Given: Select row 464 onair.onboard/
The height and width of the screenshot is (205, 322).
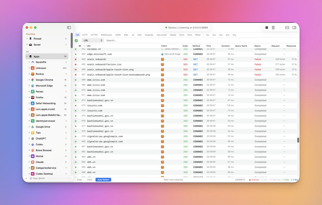Looking at the screenshot, I should pyautogui.click(x=186, y=59).
